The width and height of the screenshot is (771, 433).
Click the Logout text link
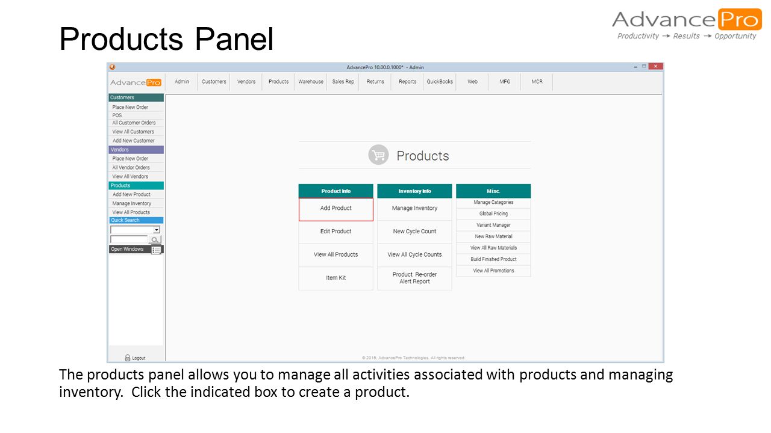(x=139, y=358)
